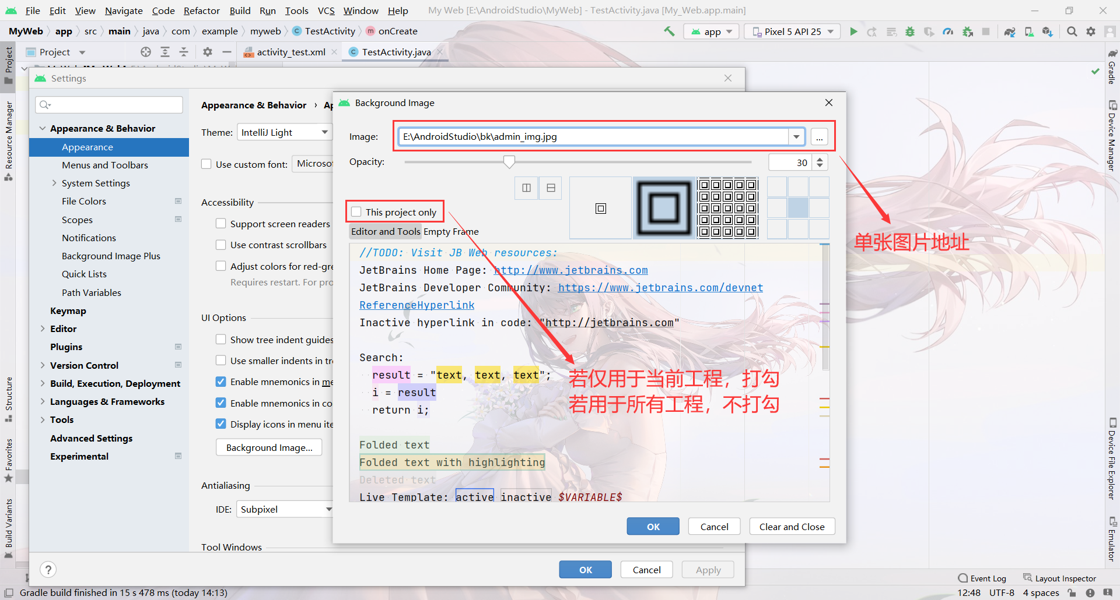
Task: Expand the Editor settings node
Action: click(x=43, y=329)
